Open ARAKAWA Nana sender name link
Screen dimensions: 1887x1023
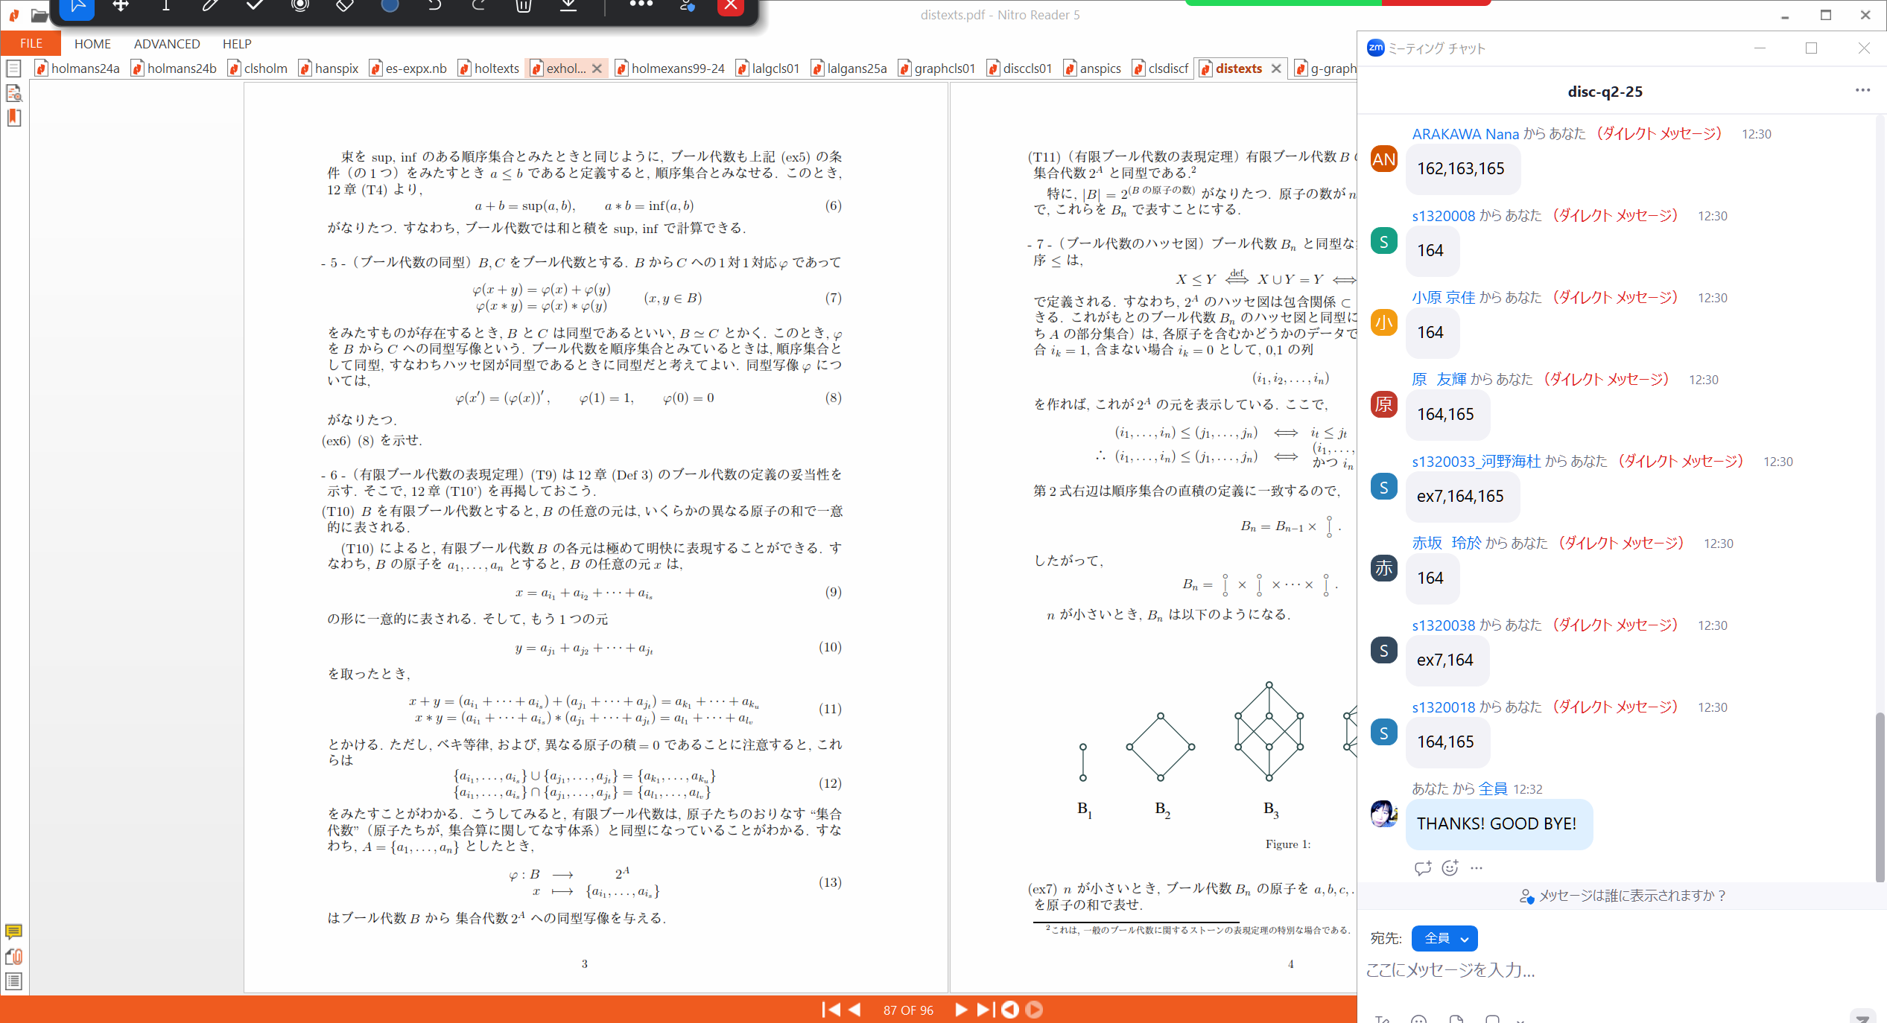click(x=1465, y=134)
